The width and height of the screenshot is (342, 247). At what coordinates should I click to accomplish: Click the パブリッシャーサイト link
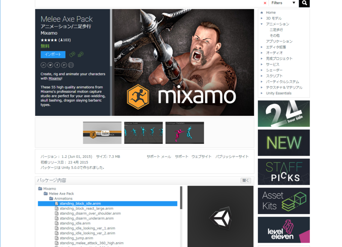(x=232, y=157)
